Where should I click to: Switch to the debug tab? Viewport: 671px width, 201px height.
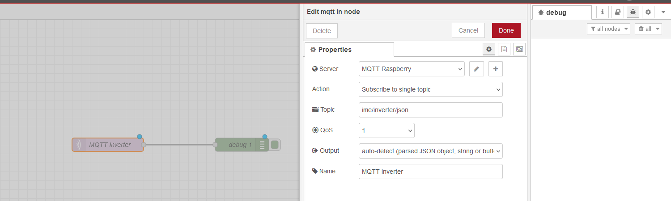(x=562, y=13)
